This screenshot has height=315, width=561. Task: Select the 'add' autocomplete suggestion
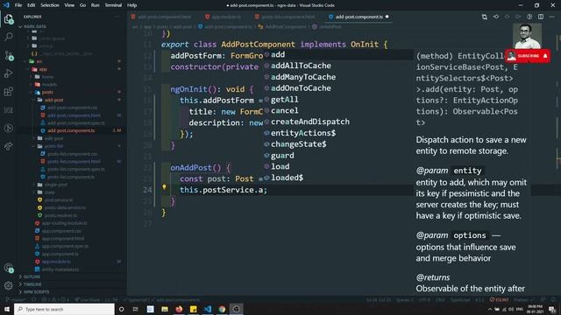pos(338,54)
